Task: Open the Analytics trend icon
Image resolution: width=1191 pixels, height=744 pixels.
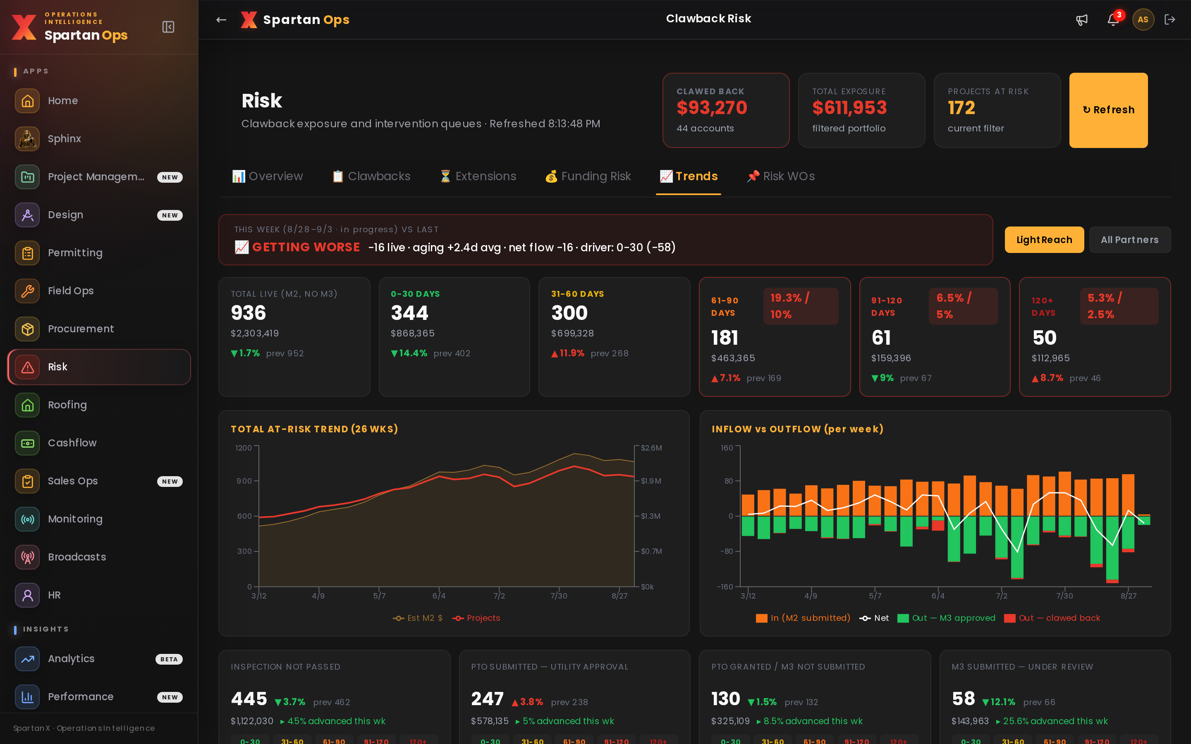Action: 28,659
